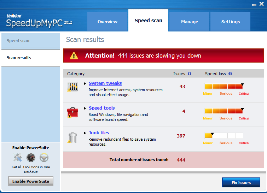Screen dimensions: 267x193
Task: Select Scan results in the left sidebar
Action: (x=31, y=58)
